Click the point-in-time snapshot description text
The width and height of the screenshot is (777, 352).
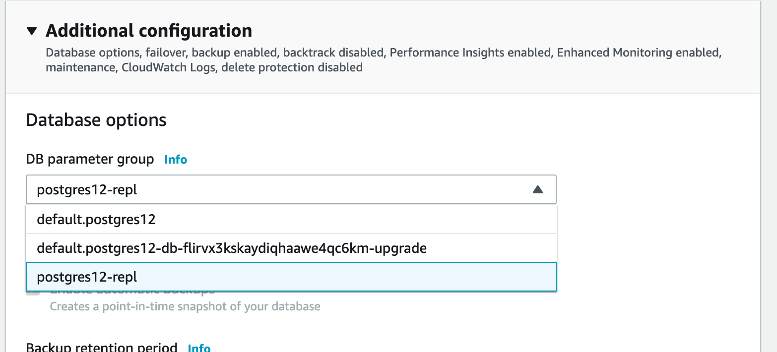click(185, 306)
